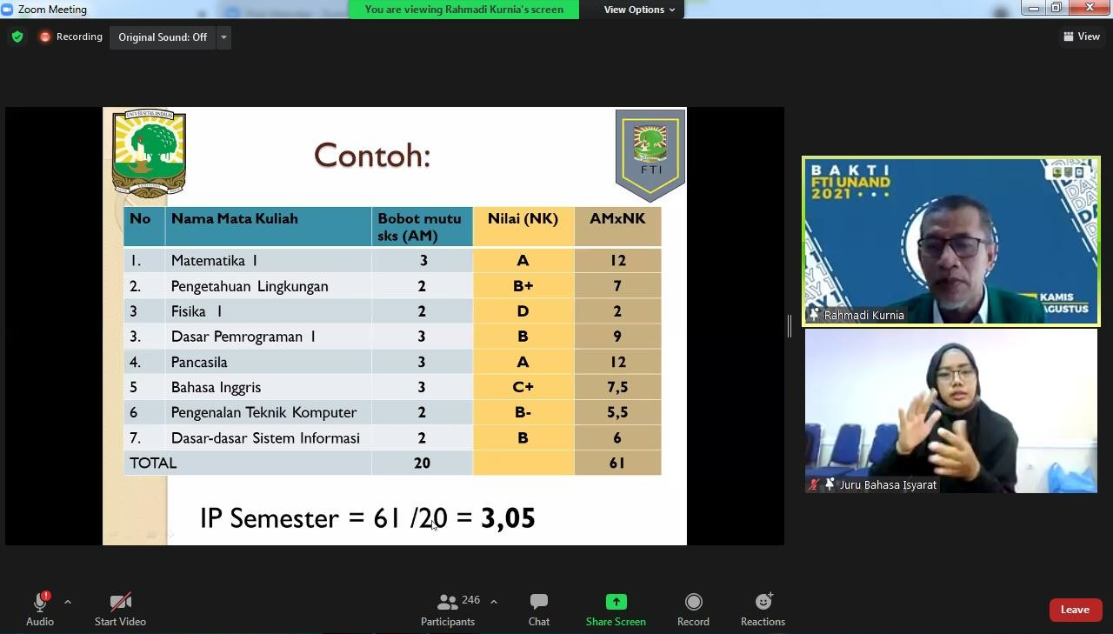
Task: Select Juru Bahasa Isyarat video thumbnail
Action: click(950, 410)
